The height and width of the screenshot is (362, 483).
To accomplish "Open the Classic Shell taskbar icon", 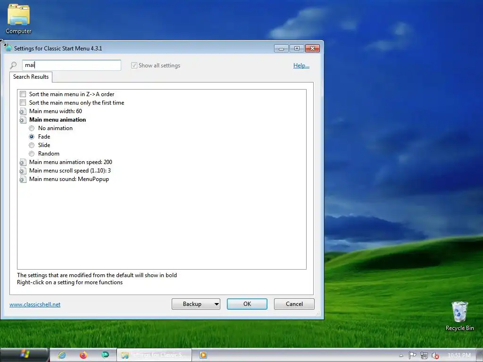I will click(x=105, y=355).
